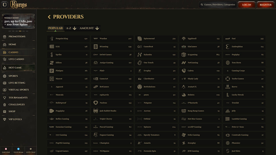Screen dimensions: 276x155
Task: Open the Platipus provider entry
Action: tap(68, 71)
